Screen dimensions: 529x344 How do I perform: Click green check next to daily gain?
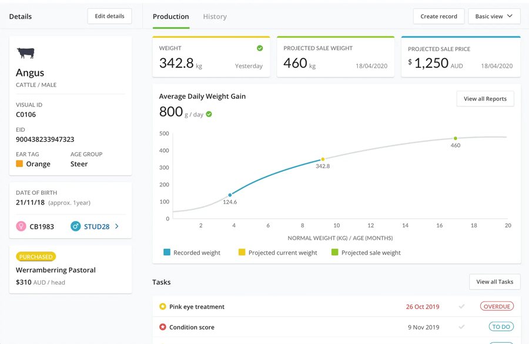pyautogui.click(x=209, y=114)
